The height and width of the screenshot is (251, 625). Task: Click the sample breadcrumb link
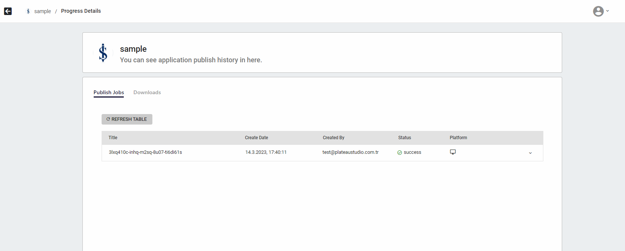43,11
